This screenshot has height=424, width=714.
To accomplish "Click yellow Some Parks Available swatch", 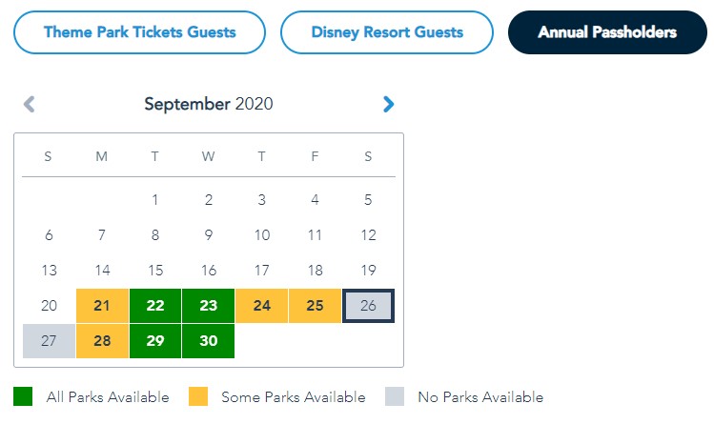I will (x=198, y=396).
